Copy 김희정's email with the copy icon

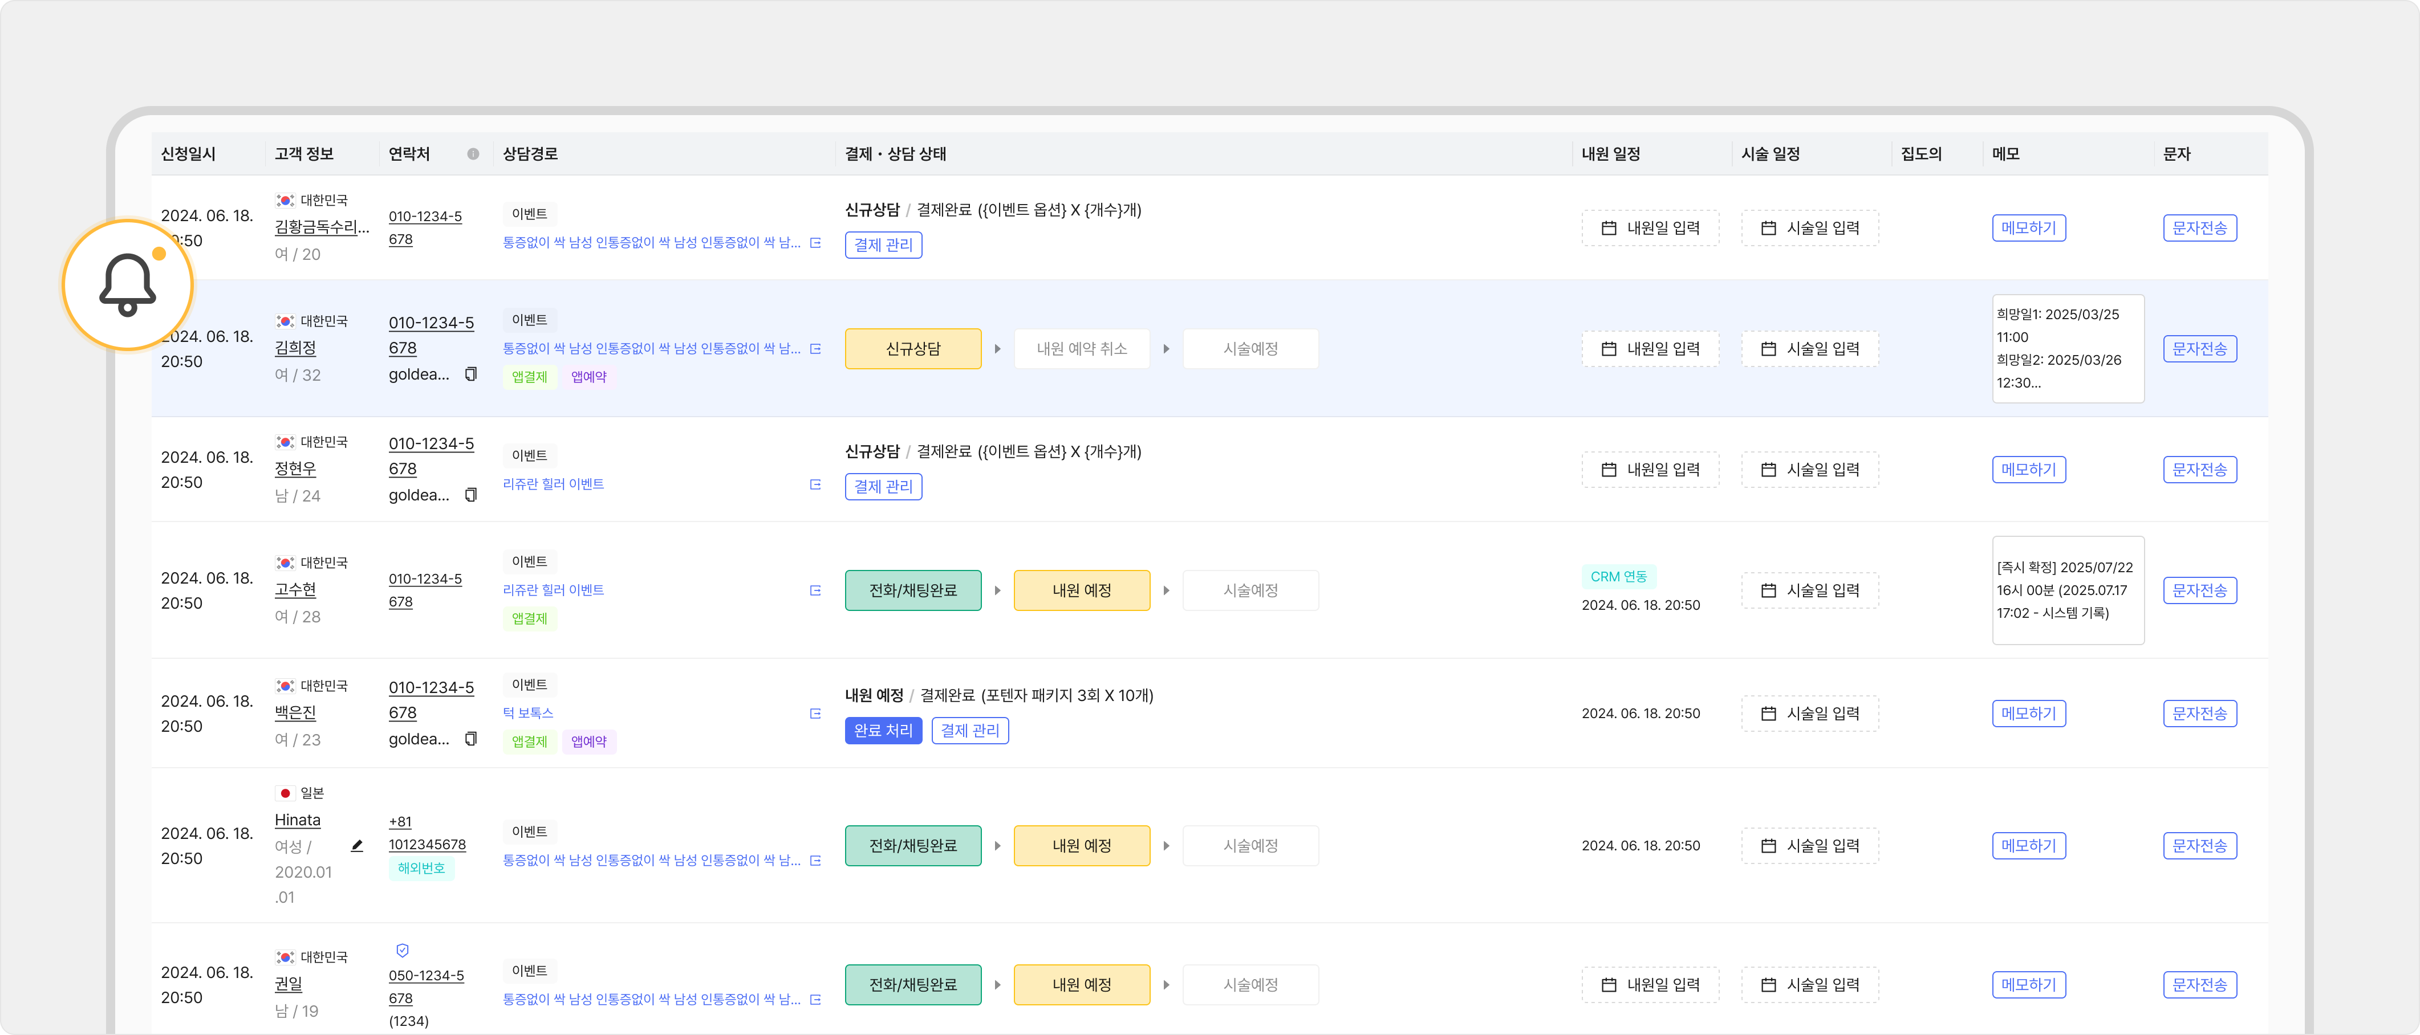[x=470, y=374]
